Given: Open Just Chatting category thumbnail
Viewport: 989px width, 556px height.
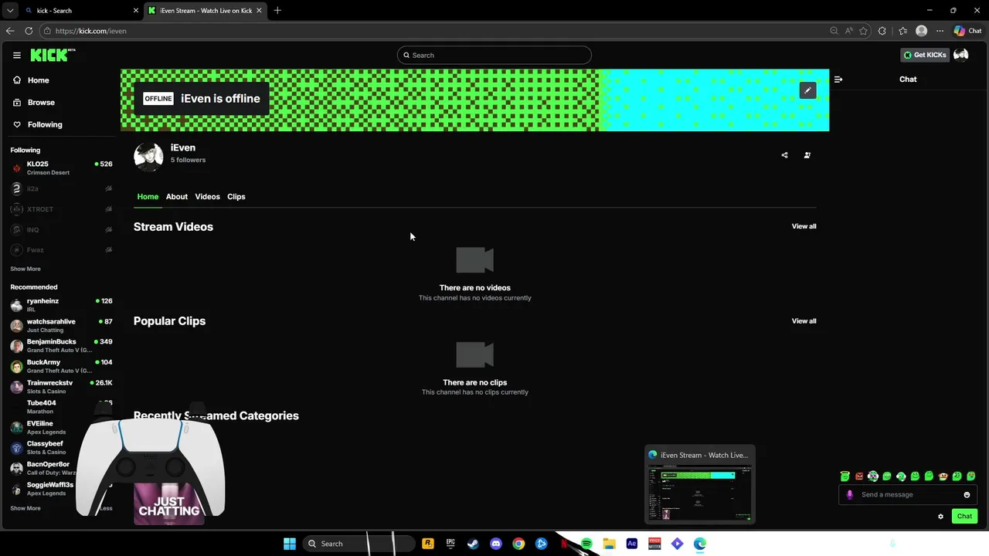Looking at the screenshot, I should 169,503.
